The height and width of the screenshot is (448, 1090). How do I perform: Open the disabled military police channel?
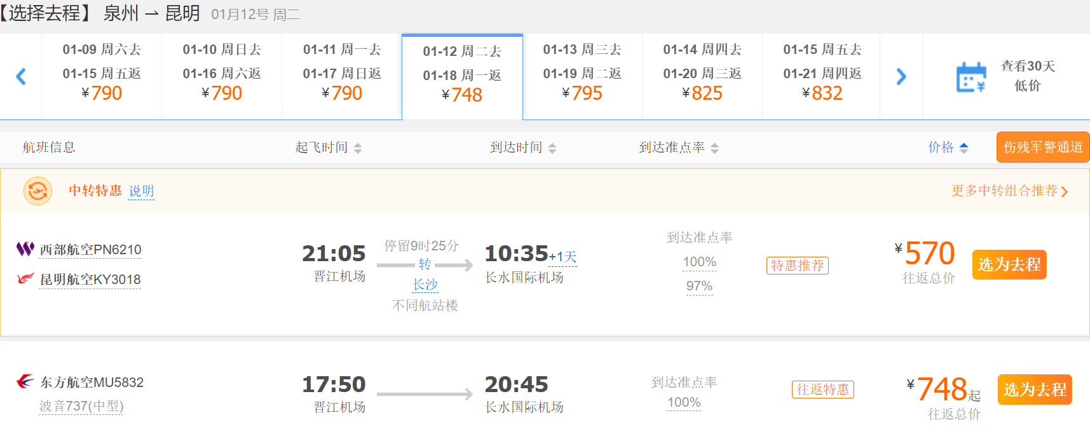(1042, 147)
